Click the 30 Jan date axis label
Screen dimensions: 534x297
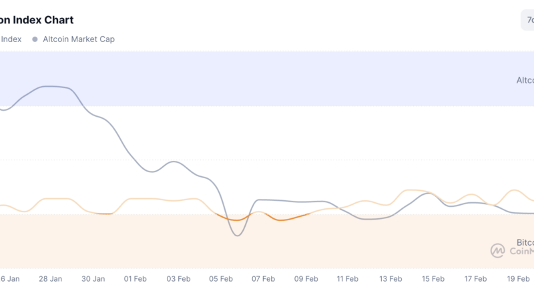pos(93,278)
